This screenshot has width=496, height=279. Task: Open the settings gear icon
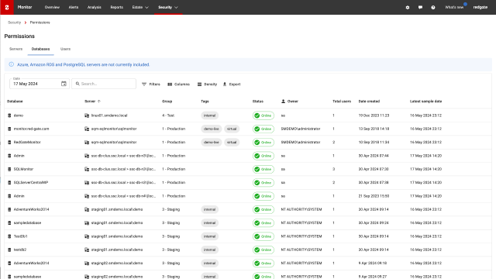point(408,7)
